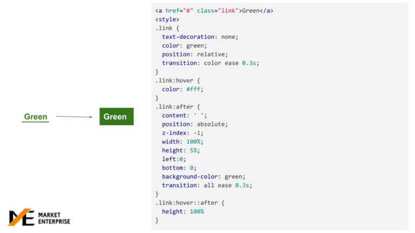415x233 pixels.
Task: Click the .link:hover selector line
Action: [x=179, y=80]
